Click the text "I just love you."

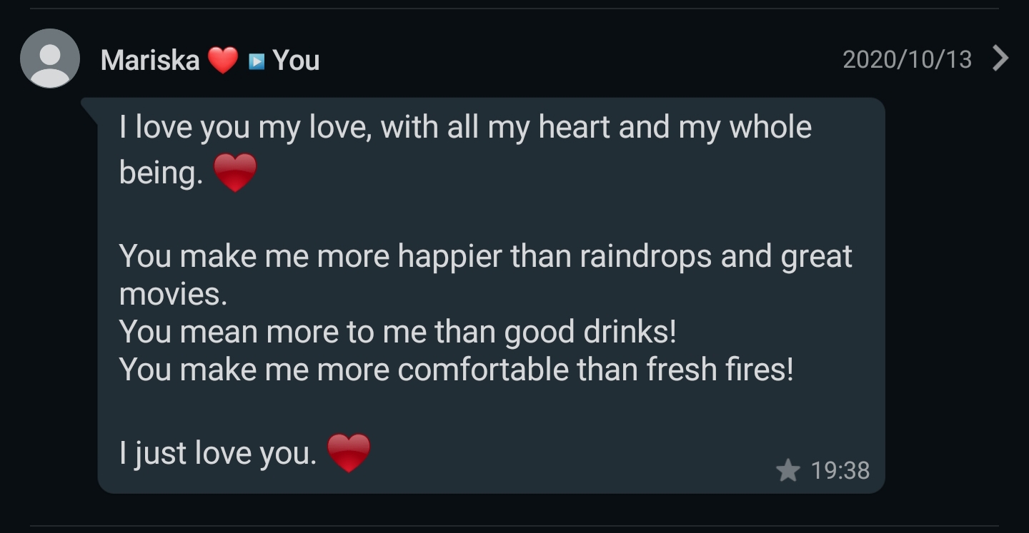click(x=218, y=453)
